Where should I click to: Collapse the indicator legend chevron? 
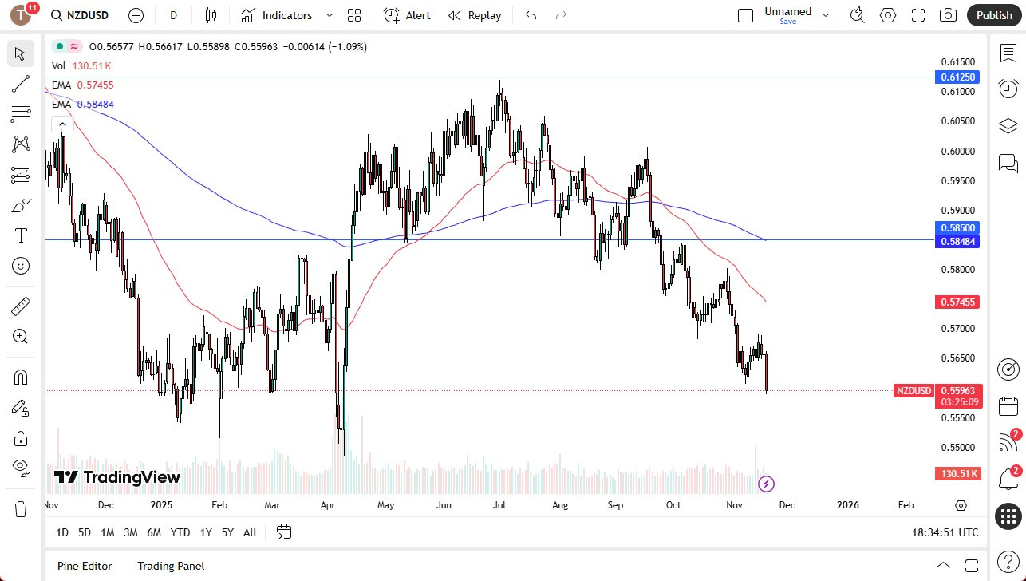pos(62,124)
